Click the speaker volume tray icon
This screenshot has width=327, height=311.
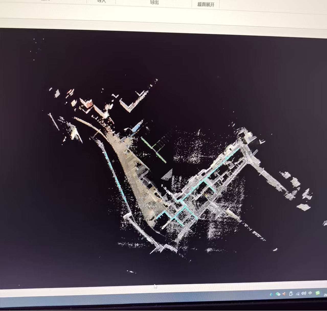tap(304, 293)
